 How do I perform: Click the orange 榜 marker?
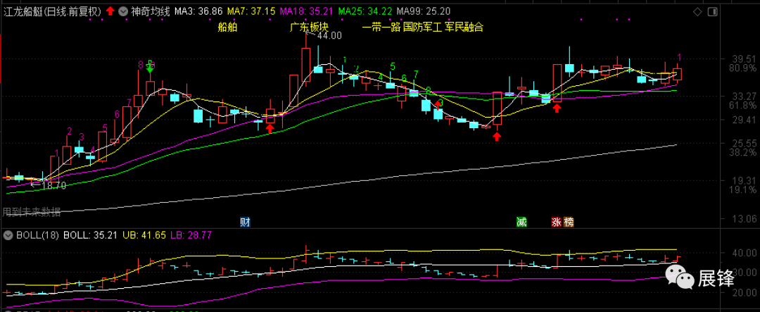tap(569, 223)
